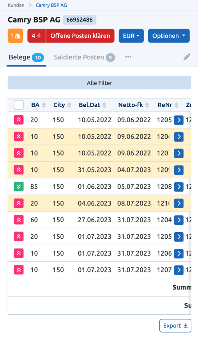
Task: Open blue arrow for row due 04.07.2023
Action: [x=179, y=170]
